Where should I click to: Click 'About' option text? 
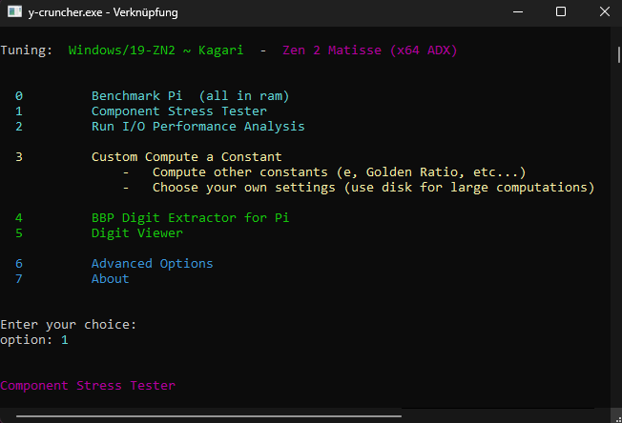(x=111, y=279)
